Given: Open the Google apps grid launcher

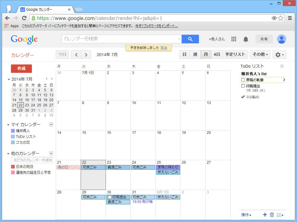Looking at the screenshot, I should (x=234, y=39).
